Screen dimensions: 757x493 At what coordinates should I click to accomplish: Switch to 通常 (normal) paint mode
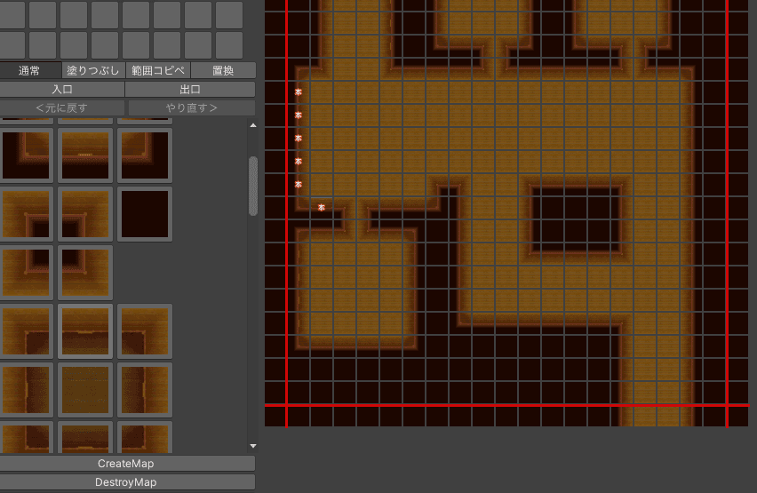pyautogui.click(x=30, y=70)
